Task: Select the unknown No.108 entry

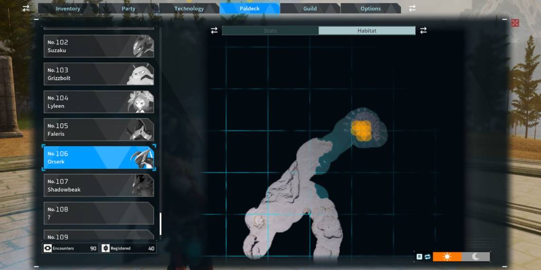Action: coord(98,213)
